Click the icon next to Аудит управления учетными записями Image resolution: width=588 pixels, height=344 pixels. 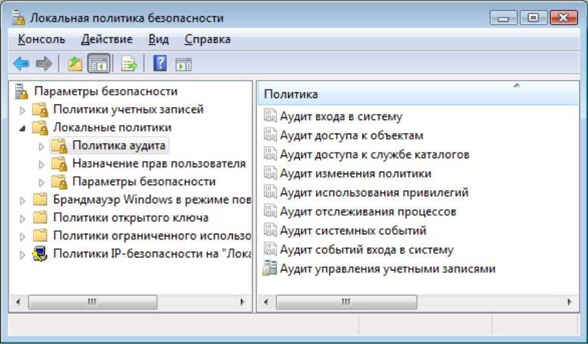(x=269, y=268)
